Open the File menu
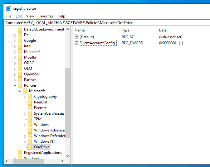 point(8,16)
